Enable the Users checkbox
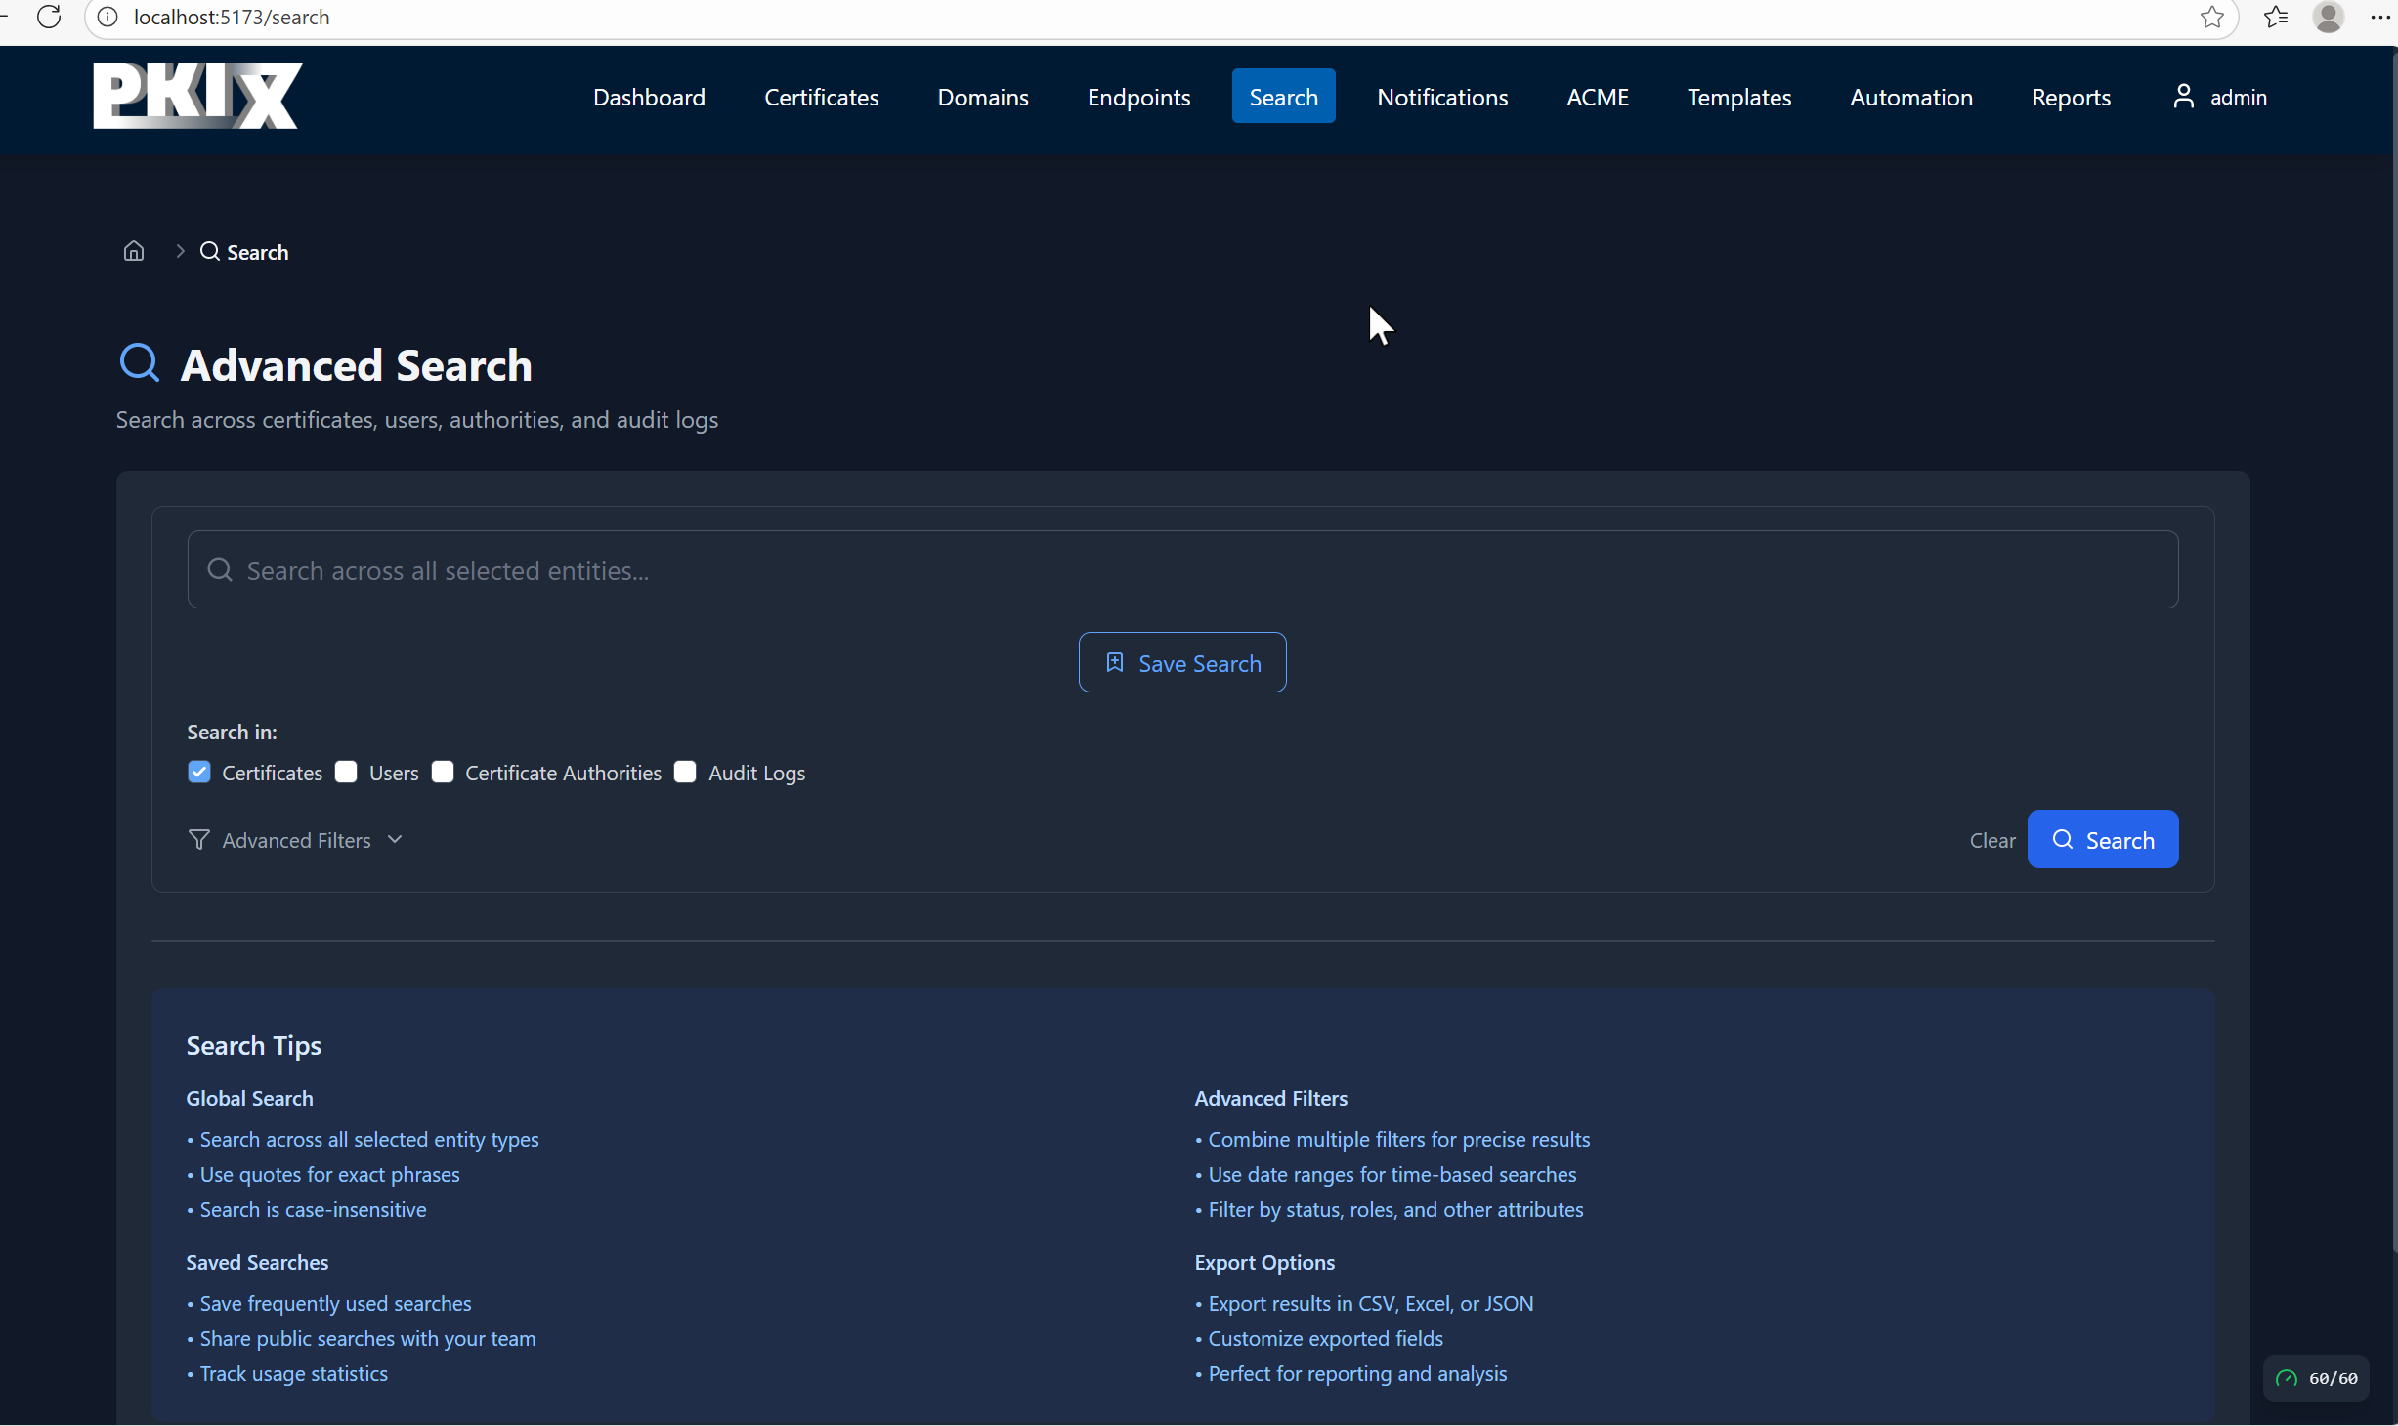 pos(346,772)
